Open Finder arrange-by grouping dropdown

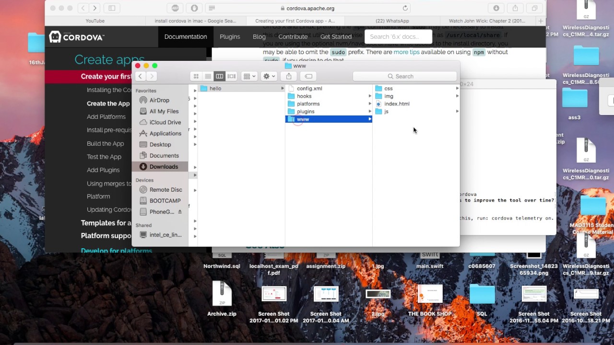point(249,76)
